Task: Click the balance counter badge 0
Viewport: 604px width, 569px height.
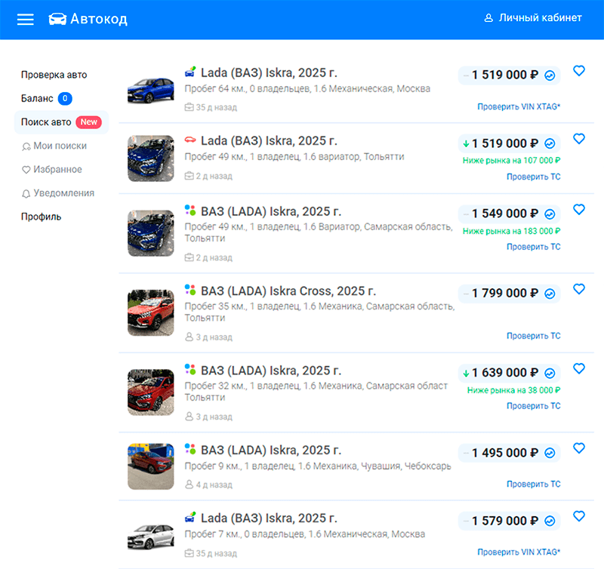Action: click(65, 99)
